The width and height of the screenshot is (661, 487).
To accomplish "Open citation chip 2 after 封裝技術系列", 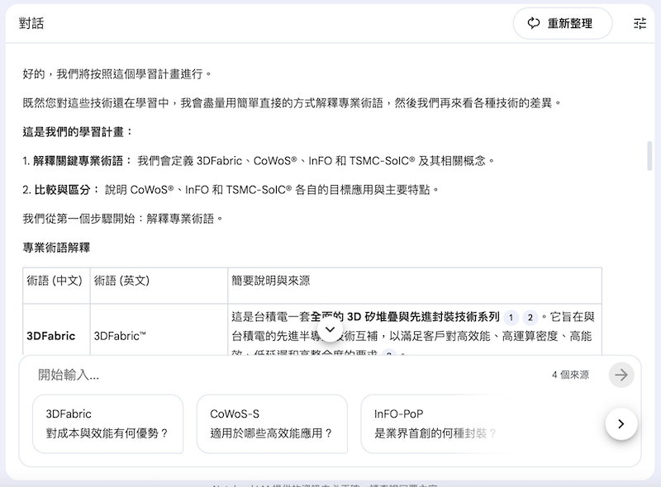I will [529, 317].
